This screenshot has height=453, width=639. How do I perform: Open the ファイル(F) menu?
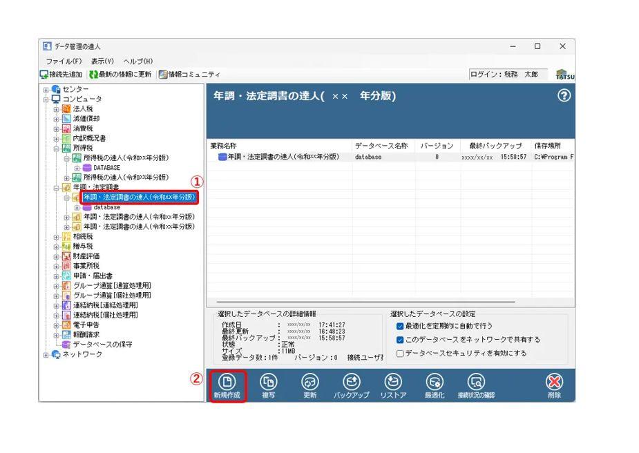pyautogui.click(x=64, y=61)
